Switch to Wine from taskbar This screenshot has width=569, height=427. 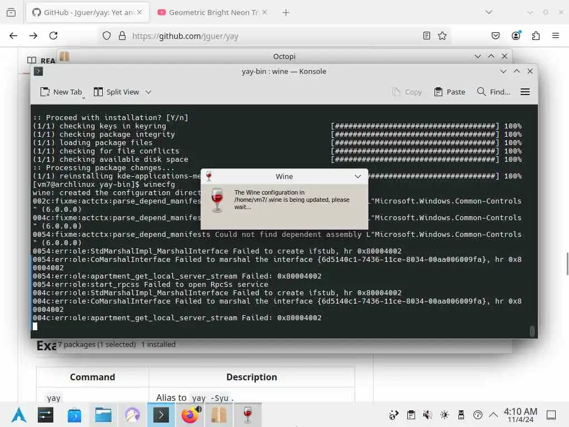coord(248,415)
